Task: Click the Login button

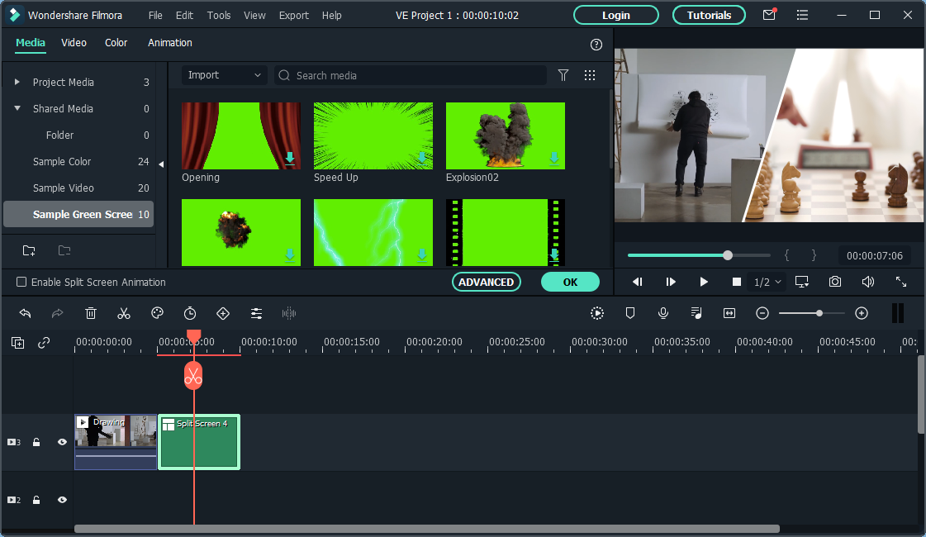Action: coord(616,16)
